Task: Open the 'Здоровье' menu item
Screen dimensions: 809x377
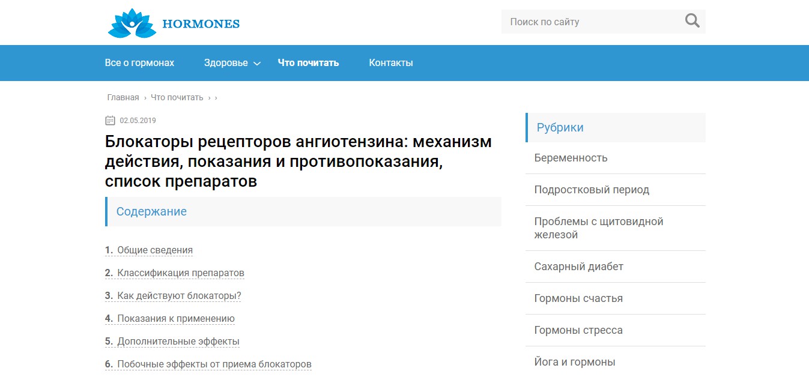Action: (x=226, y=62)
